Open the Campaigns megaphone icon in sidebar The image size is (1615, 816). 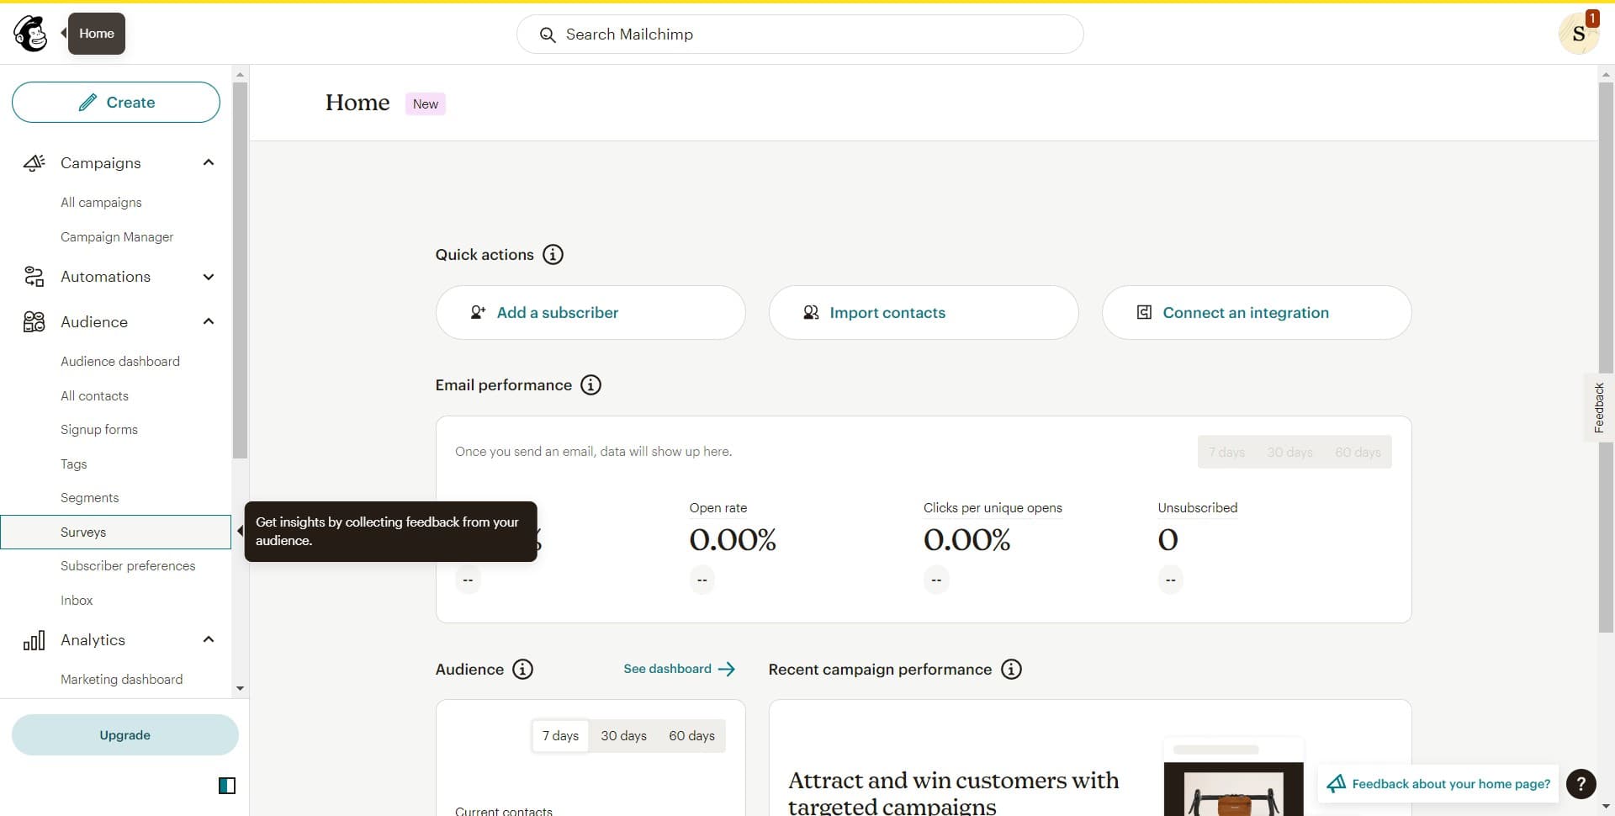point(34,162)
